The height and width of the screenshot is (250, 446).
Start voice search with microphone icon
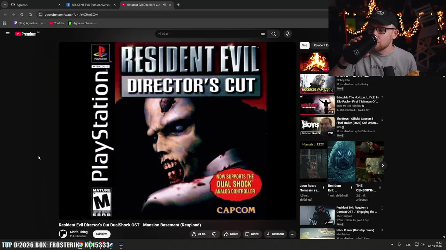(287, 34)
